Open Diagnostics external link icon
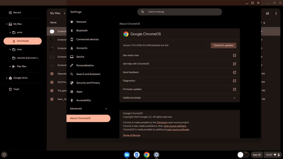Screen dimensions: 283x159 [235, 81]
